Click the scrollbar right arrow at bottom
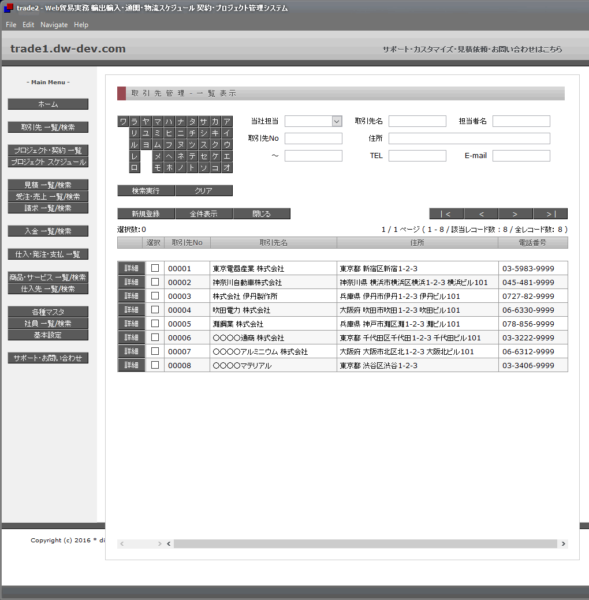The height and width of the screenshot is (600, 589). tap(564, 543)
